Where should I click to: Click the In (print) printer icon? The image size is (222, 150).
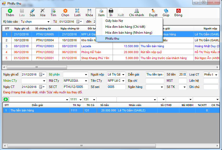tap(111, 11)
